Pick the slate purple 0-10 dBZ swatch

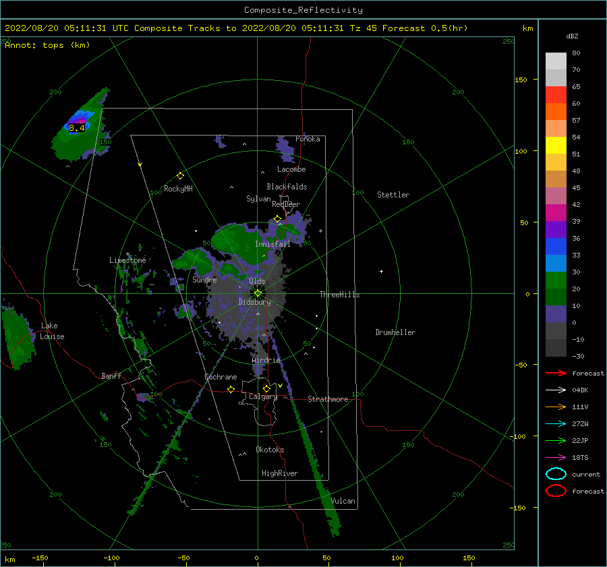click(x=556, y=314)
